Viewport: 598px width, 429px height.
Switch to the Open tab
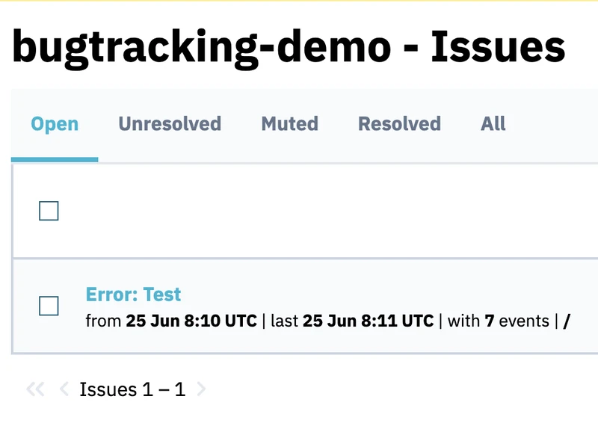point(55,124)
